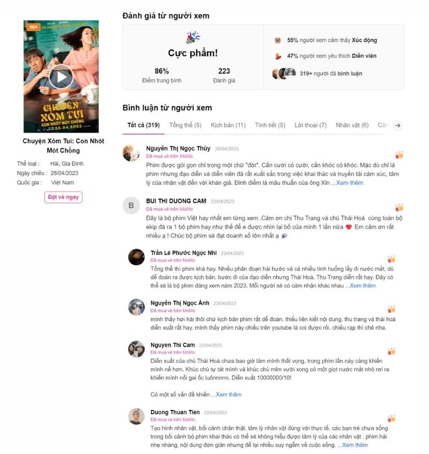This screenshot has width=429, height=454.
Task: Click the right arrow to show more tabs
Action: click(398, 125)
